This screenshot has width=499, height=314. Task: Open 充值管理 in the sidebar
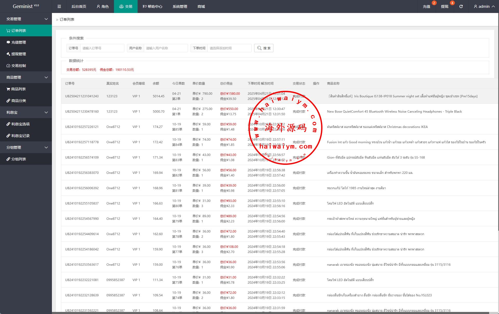[x=18, y=42]
